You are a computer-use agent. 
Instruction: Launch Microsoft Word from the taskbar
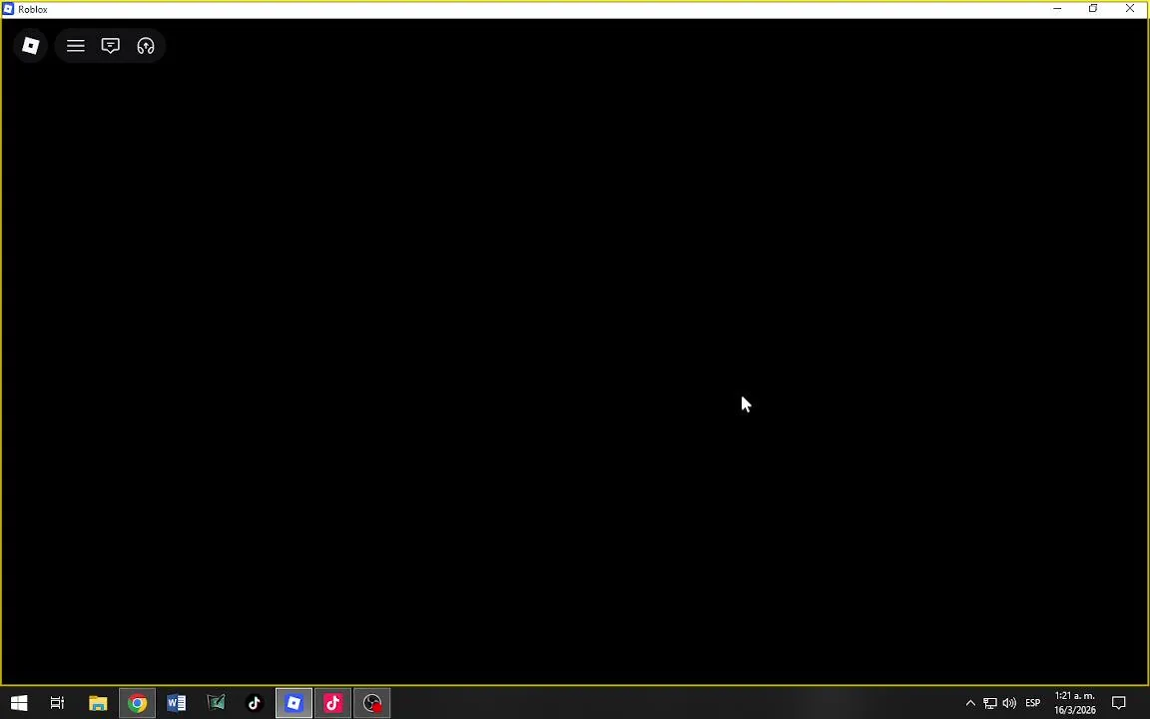coord(176,703)
